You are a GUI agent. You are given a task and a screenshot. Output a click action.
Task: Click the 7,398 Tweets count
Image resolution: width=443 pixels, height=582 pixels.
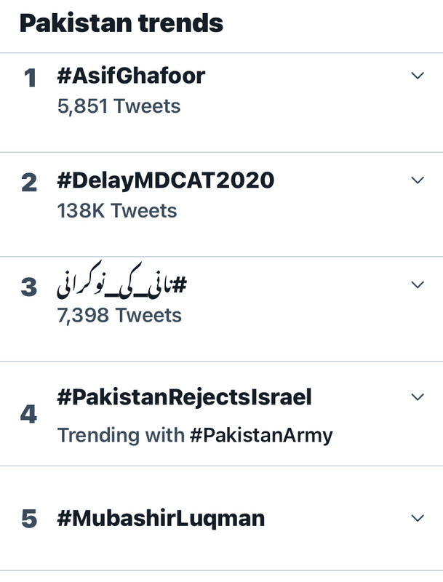pyautogui.click(x=119, y=316)
